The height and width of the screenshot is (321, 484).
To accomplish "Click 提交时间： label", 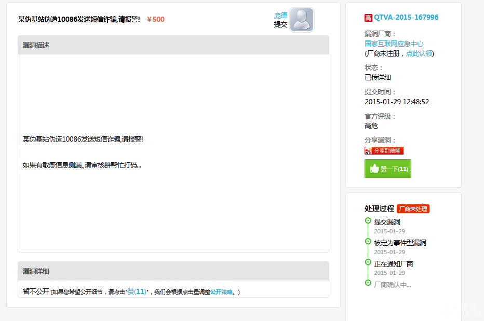I will [380, 92].
